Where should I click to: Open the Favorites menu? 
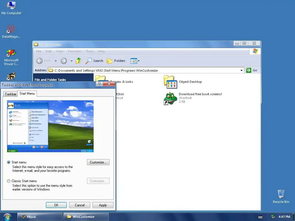[75, 51]
